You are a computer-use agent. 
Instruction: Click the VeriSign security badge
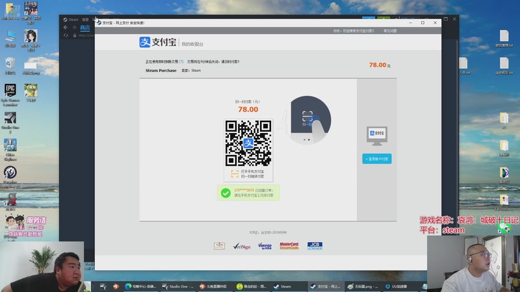tap(242, 246)
